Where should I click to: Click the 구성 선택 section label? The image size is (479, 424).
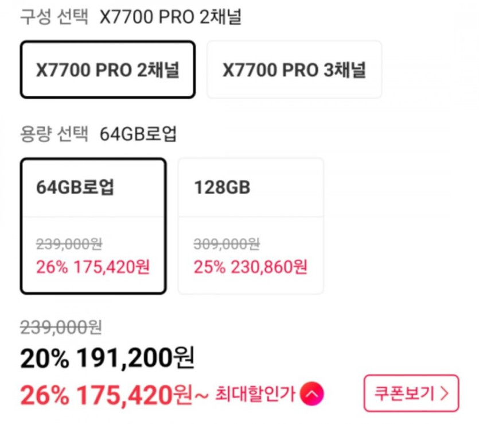pos(54,17)
